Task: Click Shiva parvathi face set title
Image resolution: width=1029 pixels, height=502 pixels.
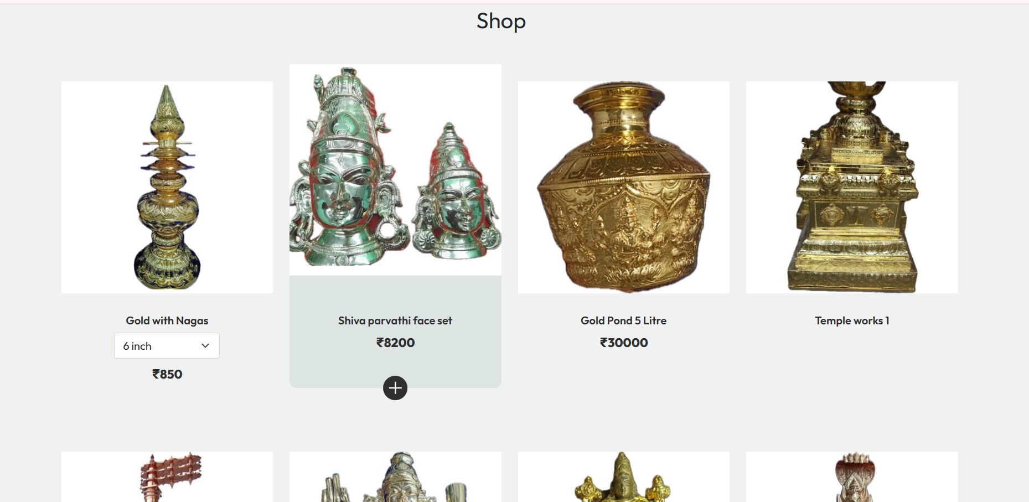Action: (x=395, y=320)
